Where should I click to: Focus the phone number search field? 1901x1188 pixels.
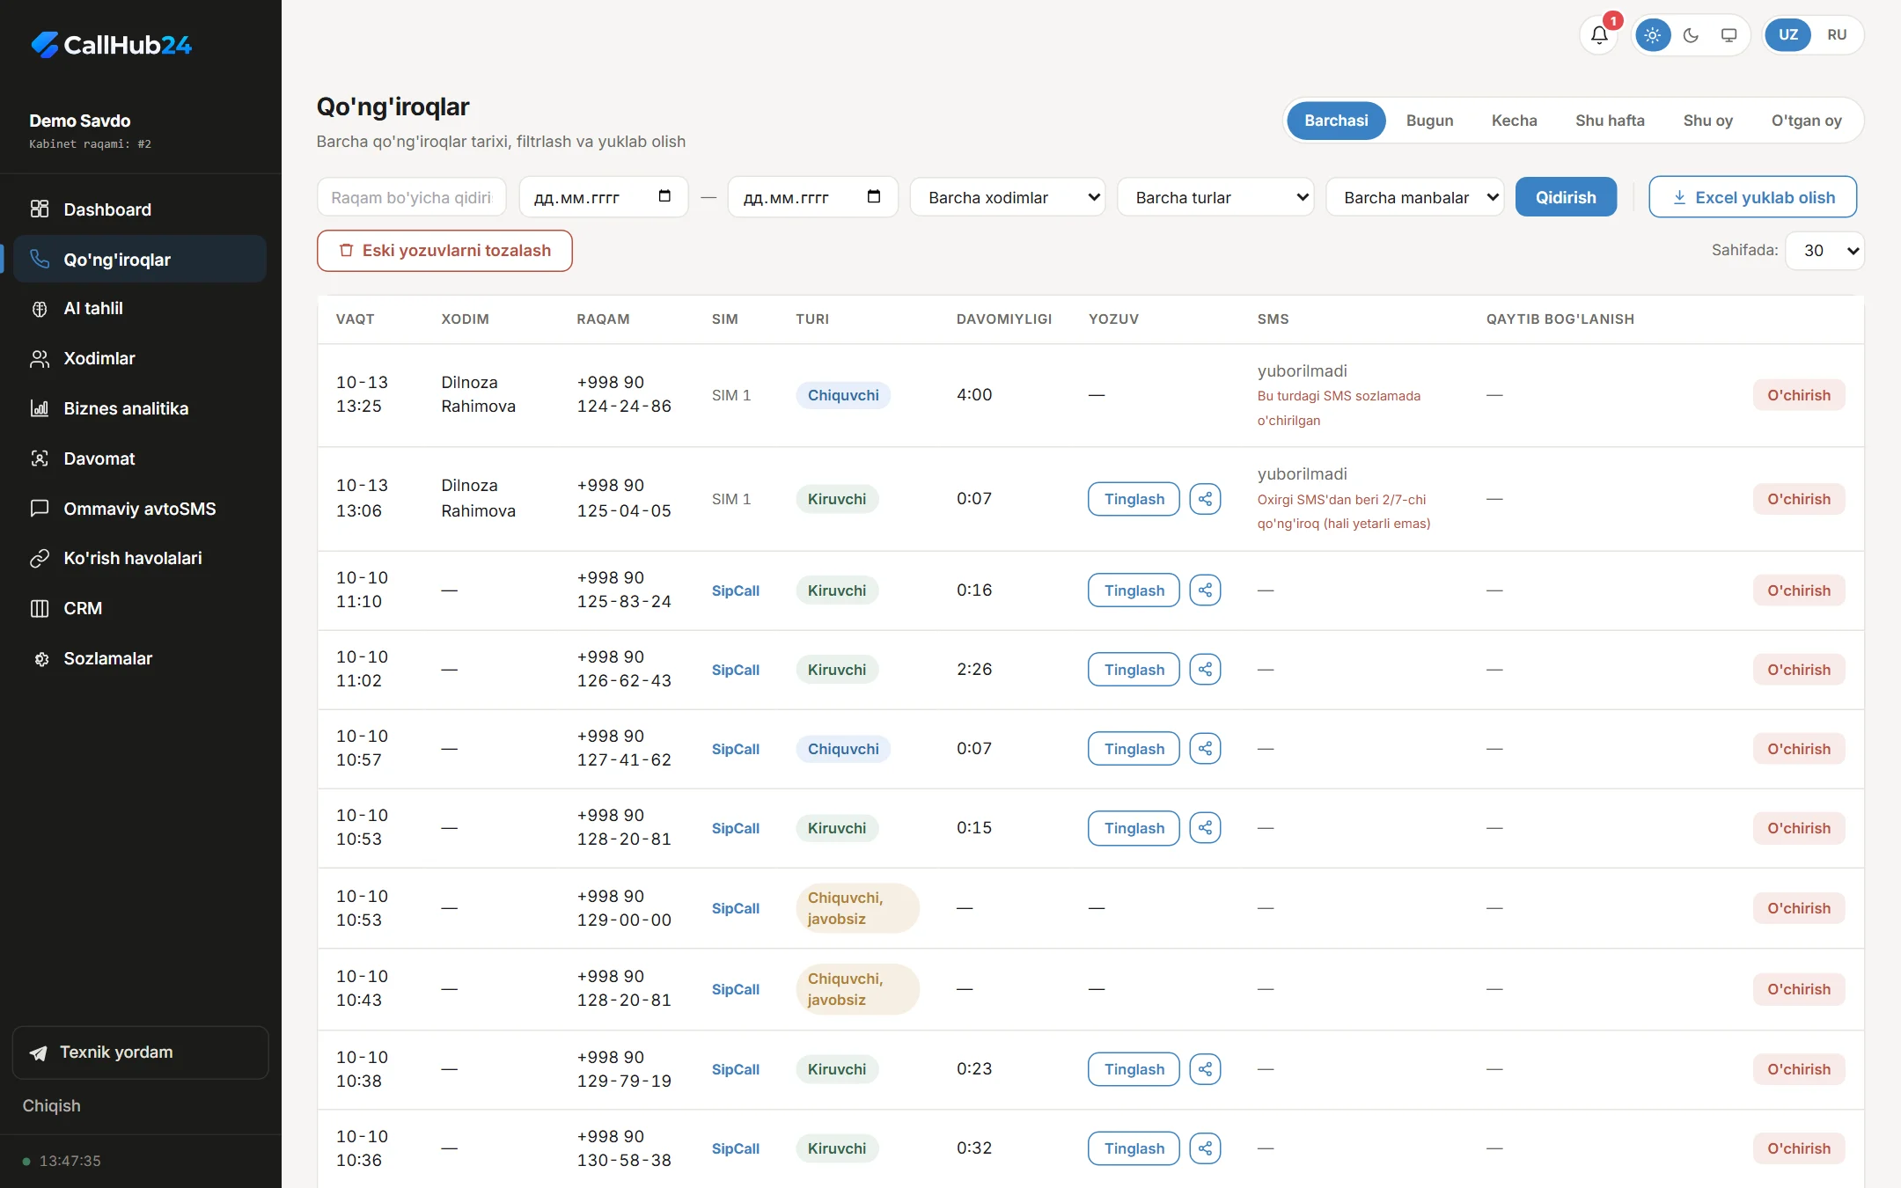[x=412, y=197]
